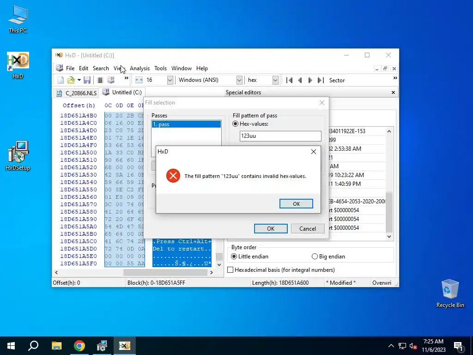The width and height of the screenshot is (473, 355).
Task: Switch to the C_20866.NLS tab
Action: tap(77, 93)
